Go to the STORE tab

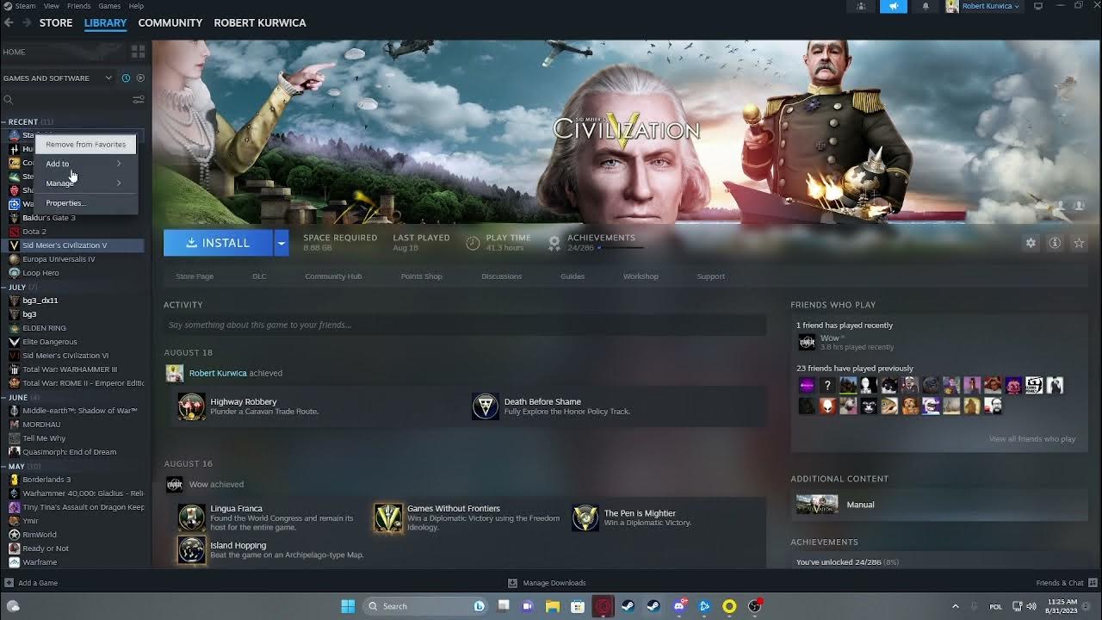[x=56, y=23]
